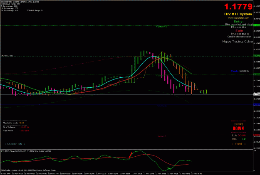Click the green highlighted top price tag on the price axis

pyautogui.click(x=257, y=25)
